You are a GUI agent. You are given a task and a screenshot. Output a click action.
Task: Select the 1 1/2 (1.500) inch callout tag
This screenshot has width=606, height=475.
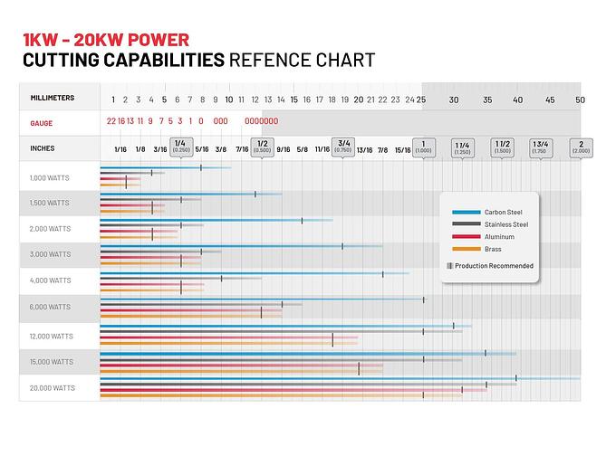pos(502,147)
